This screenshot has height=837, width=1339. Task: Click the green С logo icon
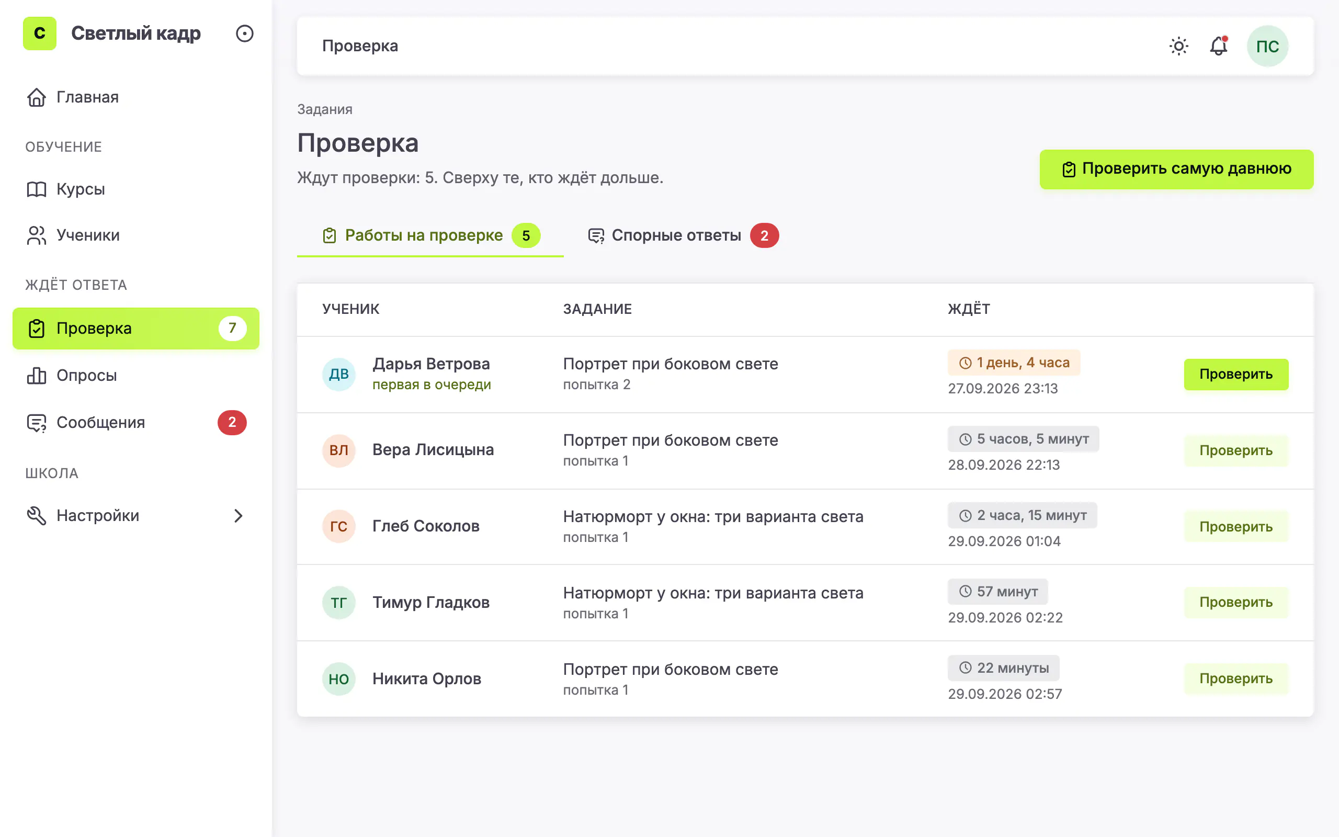39,33
